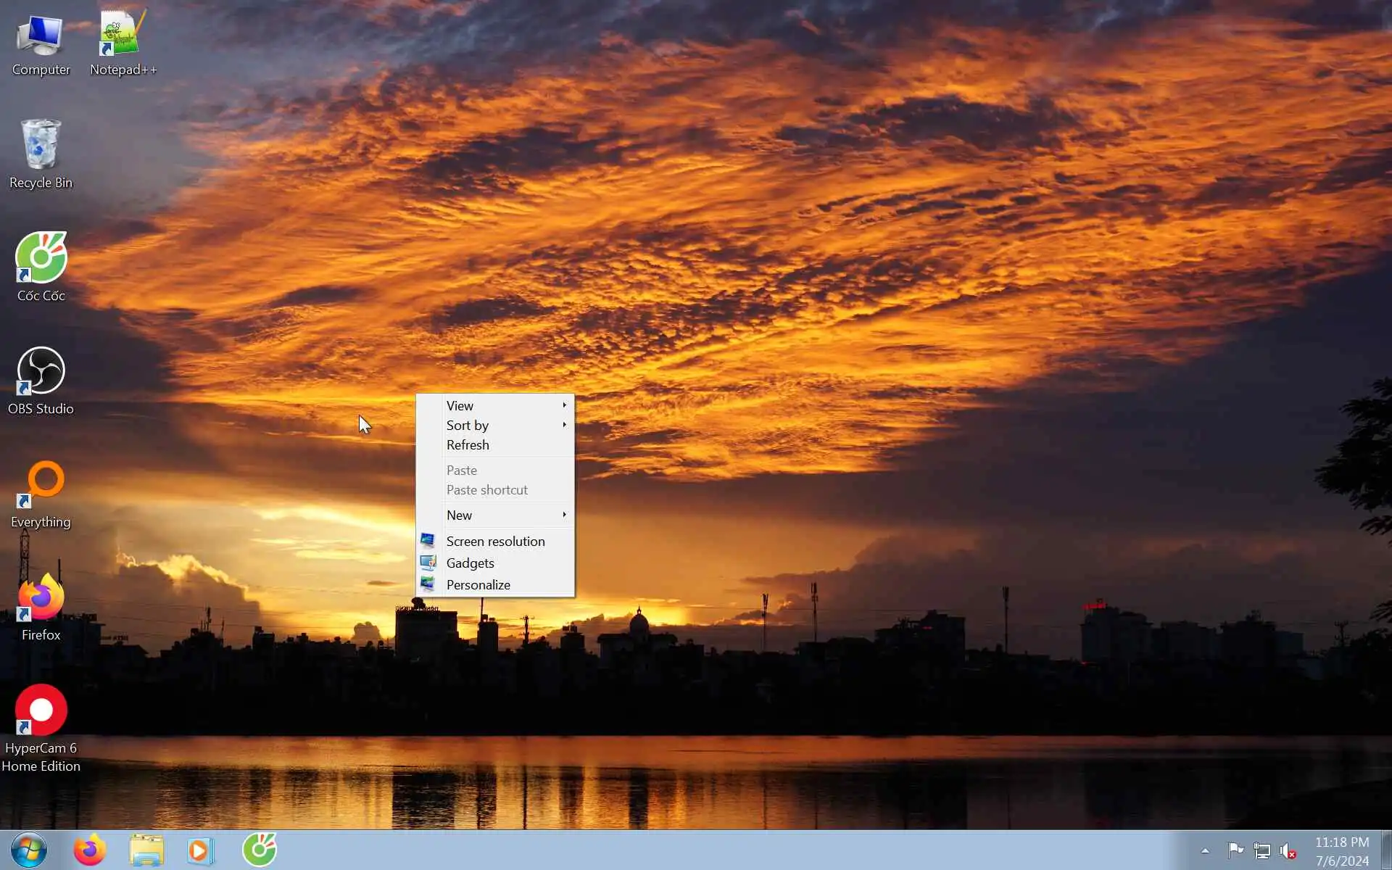The image size is (1392, 870).
Task: Open the Computer desktop icon
Action: pos(41,42)
